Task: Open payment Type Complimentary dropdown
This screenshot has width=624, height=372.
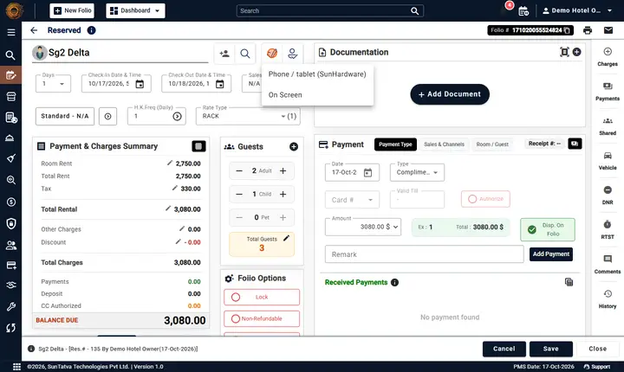Action: pos(417,172)
